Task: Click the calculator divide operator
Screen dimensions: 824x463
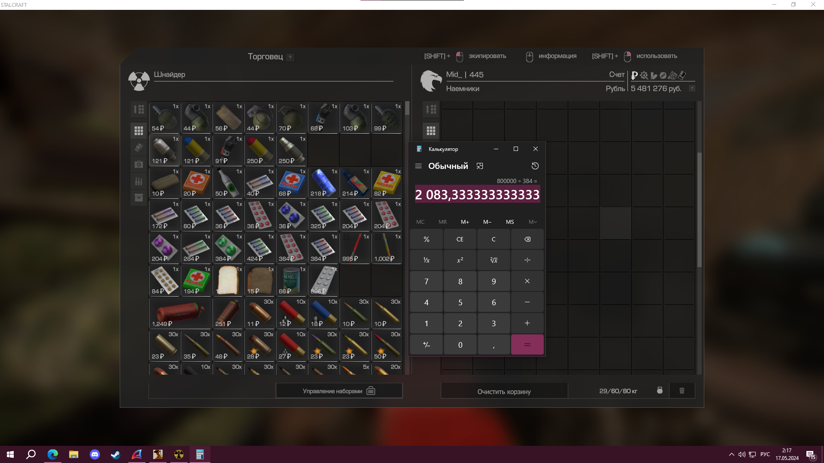Action: click(527, 260)
